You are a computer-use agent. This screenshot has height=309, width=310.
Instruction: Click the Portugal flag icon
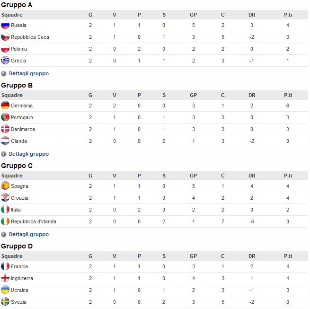pyautogui.click(x=5, y=117)
